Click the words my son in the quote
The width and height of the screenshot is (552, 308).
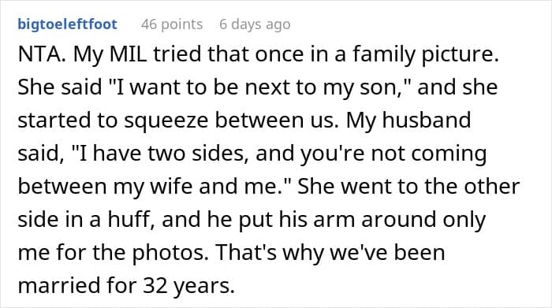[x=360, y=88]
